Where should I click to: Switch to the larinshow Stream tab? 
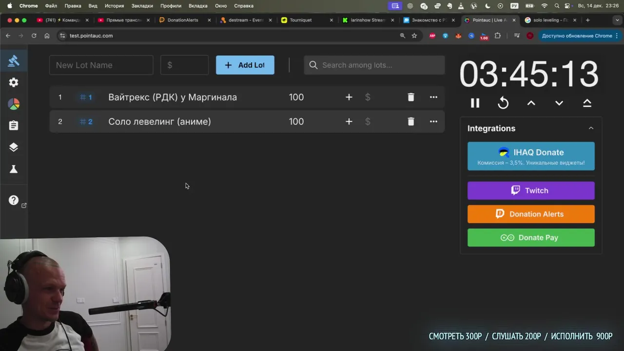tap(368, 20)
